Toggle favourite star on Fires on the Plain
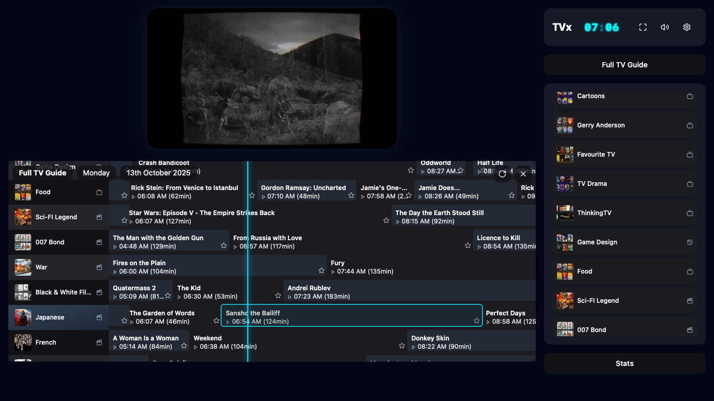This screenshot has height=401, width=714. pos(321,270)
